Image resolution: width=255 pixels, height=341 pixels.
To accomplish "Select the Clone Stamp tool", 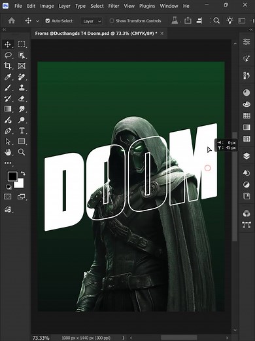I will (x=22, y=88).
